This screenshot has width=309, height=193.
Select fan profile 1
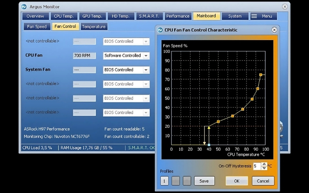(x=164, y=181)
